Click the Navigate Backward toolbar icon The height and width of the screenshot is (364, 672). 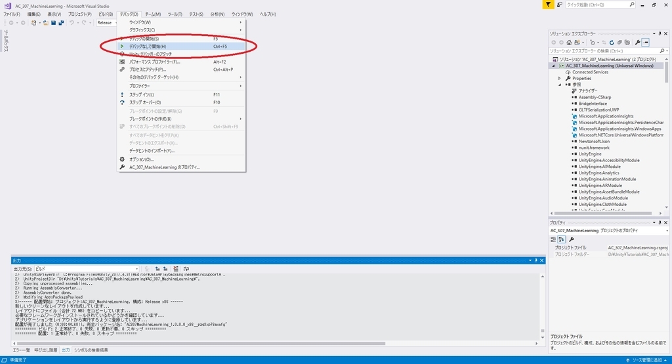tap(11, 23)
